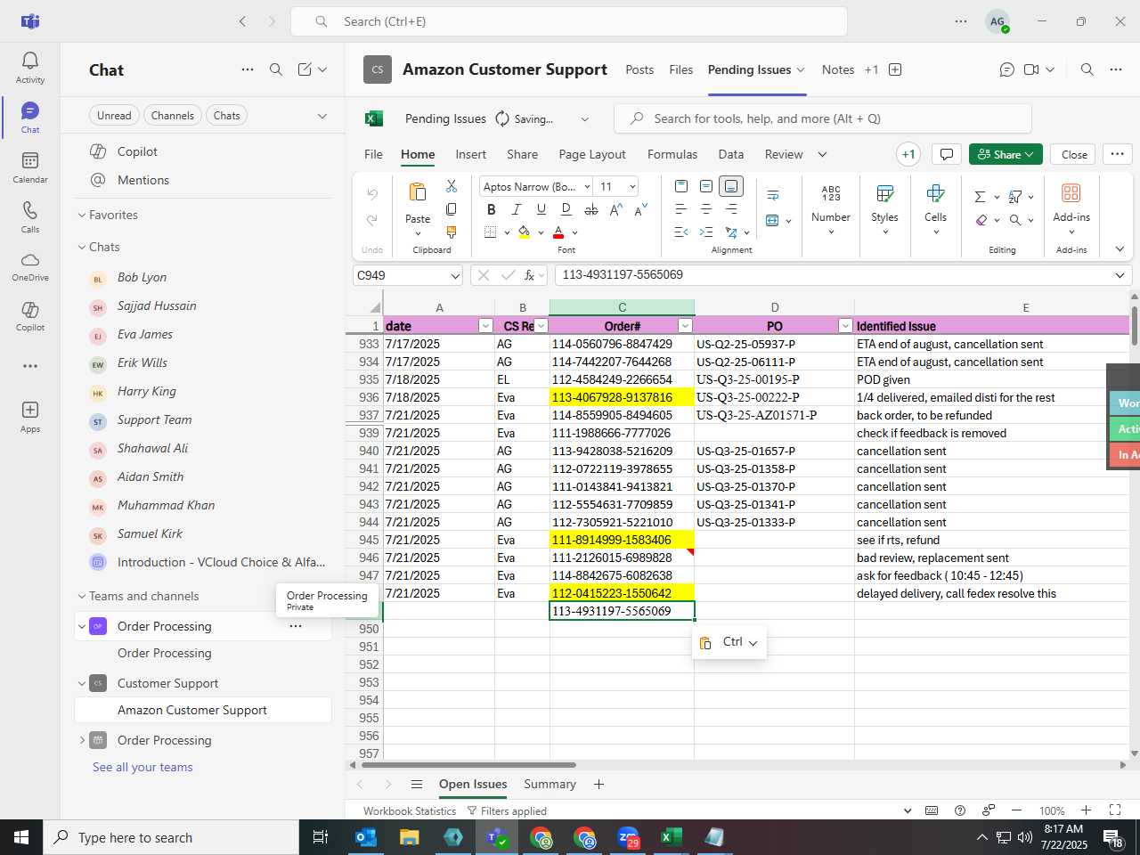Click the Clear eraser icon
The width and height of the screenshot is (1140, 855).
(981, 220)
